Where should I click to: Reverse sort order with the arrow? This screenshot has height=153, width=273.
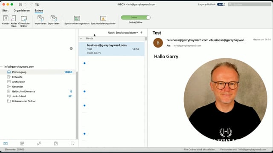[x=141, y=33]
